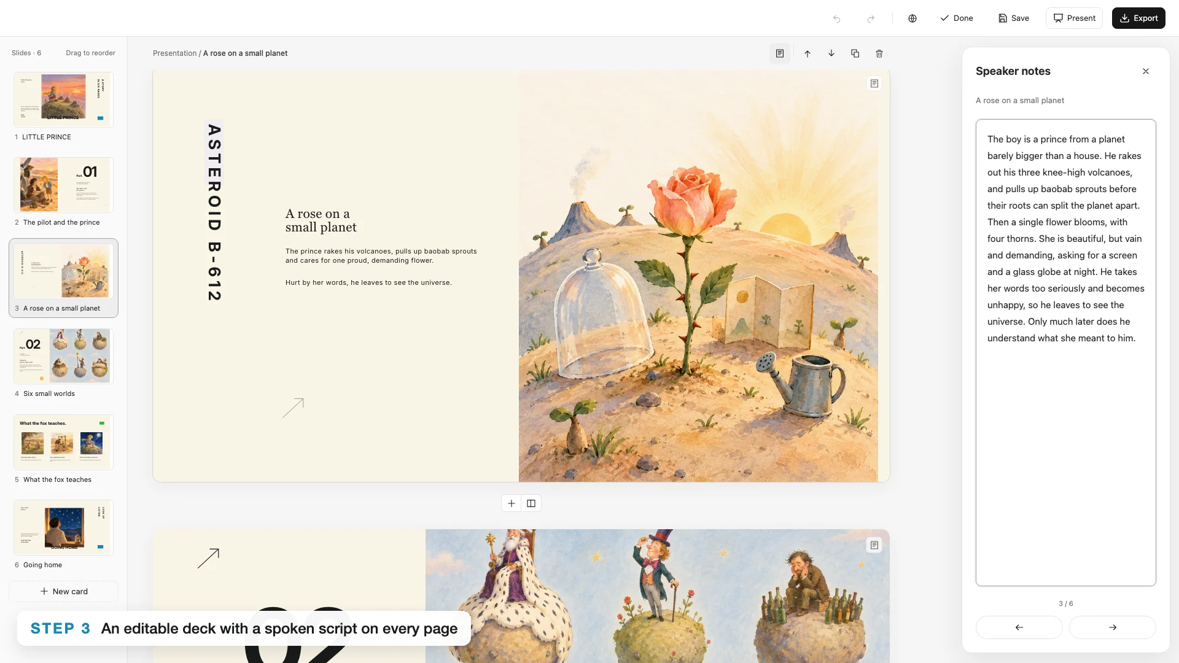Click vertical ASTEROID B-612 text
This screenshot has width=1179, height=663.
[x=214, y=212]
